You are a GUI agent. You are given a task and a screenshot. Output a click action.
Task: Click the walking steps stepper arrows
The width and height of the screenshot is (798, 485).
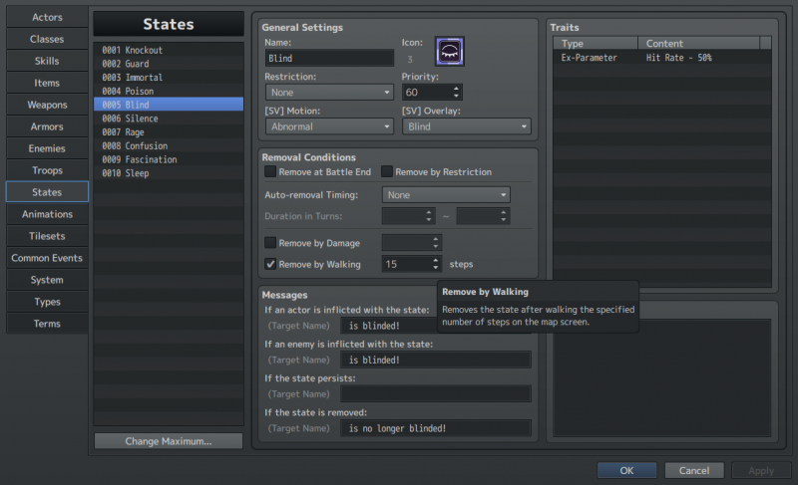click(x=435, y=264)
